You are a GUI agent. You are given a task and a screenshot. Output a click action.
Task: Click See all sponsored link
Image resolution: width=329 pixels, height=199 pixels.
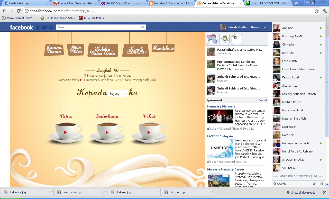pyautogui.click(x=263, y=100)
